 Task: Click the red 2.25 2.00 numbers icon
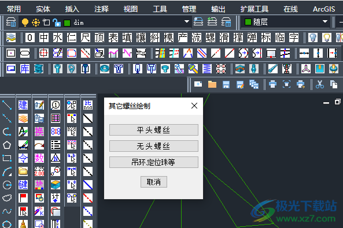click(39, 171)
